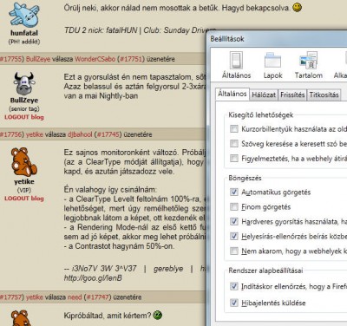Switch to the Frissítés tab
The height and width of the screenshot is (326, 347).
coord(292,95)
